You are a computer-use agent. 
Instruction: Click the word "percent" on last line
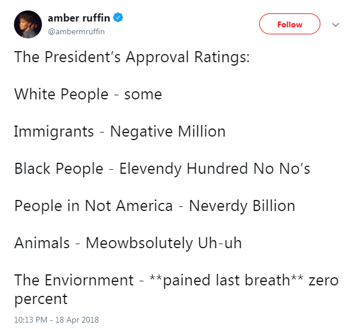pyautogui.click(x=41, y=299)
